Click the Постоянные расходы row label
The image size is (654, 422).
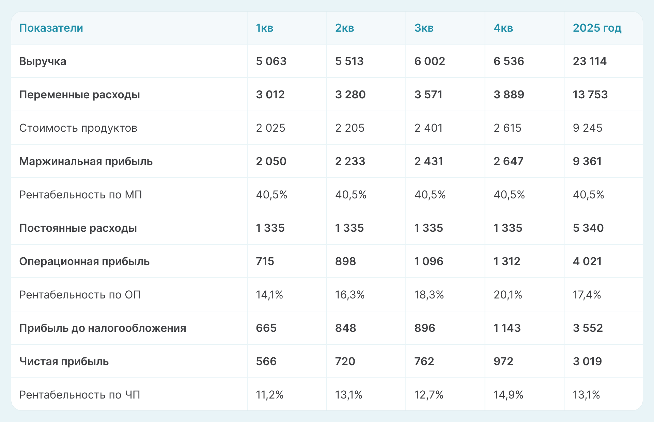78,228
